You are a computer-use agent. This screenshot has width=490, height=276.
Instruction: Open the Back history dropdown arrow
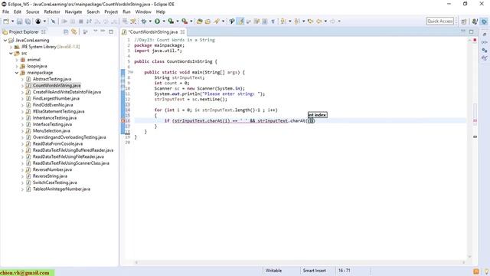click(x=325, y=21)
